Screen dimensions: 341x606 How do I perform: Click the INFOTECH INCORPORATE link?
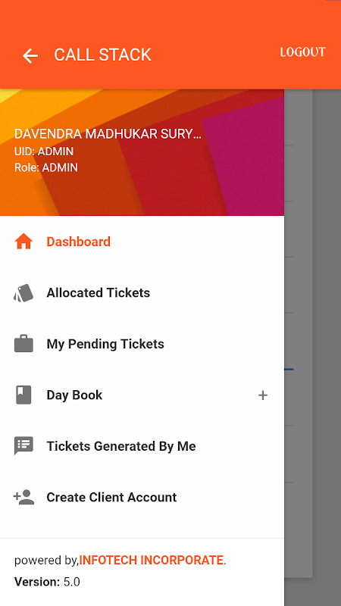coord(151,560)
